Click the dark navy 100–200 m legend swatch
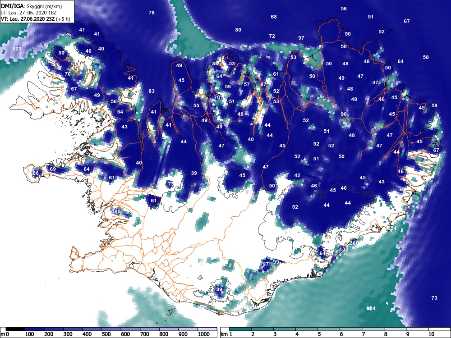 click(x=35, y=329)
